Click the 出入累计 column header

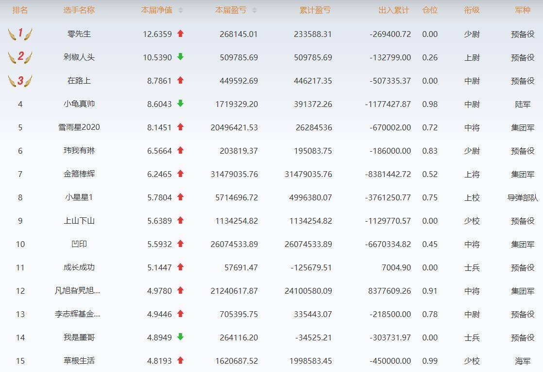[x=393, y=10]
